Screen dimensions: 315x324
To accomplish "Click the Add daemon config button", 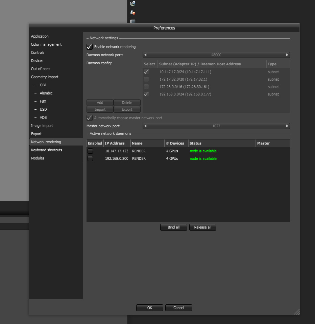I will tap(100, 103).
